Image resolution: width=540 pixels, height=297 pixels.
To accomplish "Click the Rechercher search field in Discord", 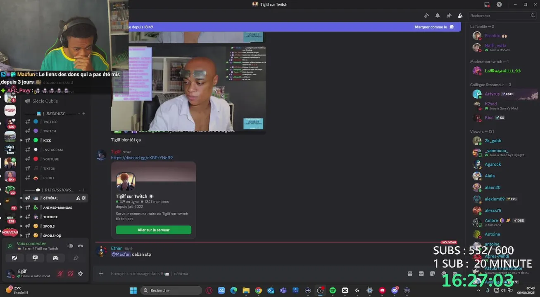I will 502,16.
